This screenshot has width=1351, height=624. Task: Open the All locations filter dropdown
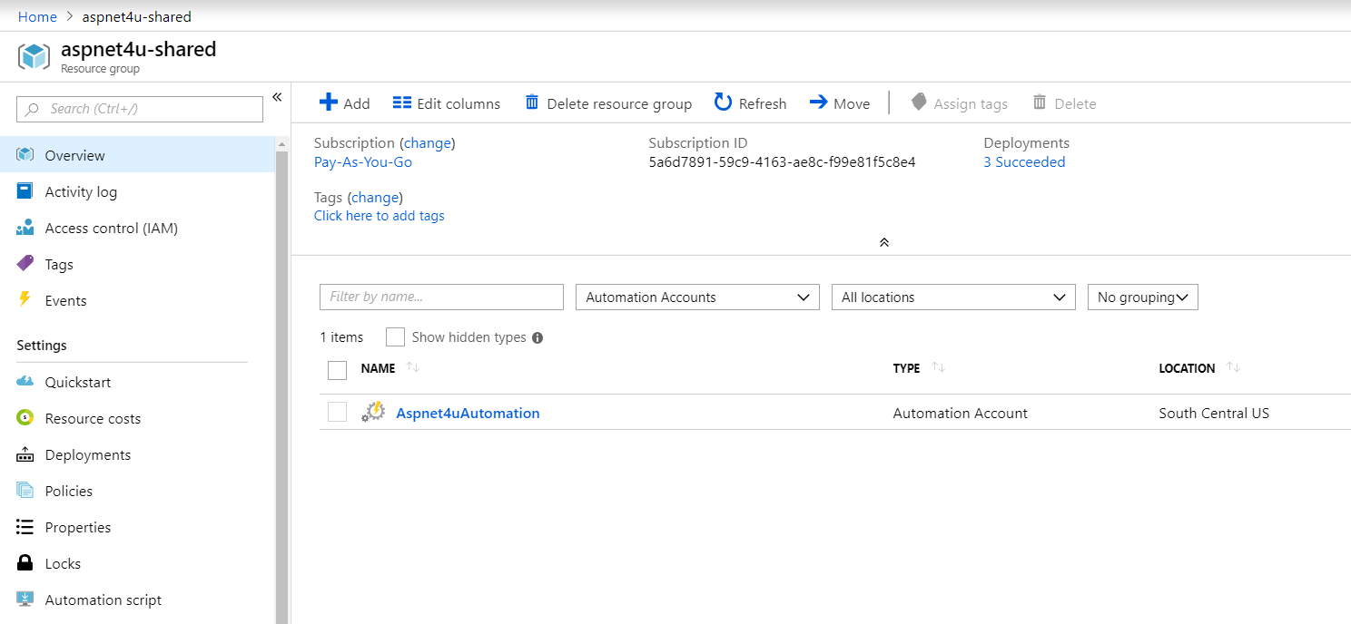[953, 297]
